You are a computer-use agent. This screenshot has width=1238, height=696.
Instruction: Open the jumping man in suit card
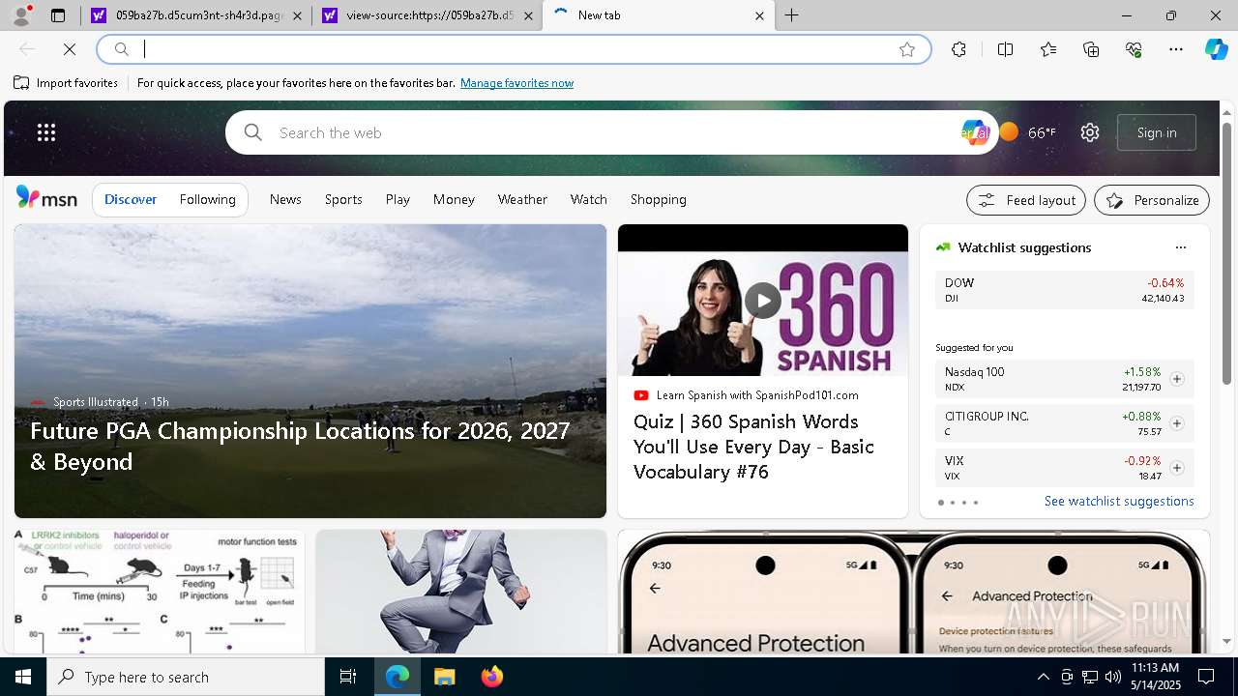[461, 592]
